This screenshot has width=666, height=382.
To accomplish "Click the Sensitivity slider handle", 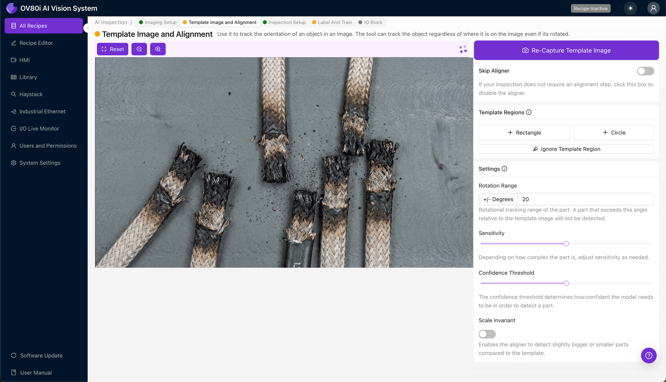I will click(566, 244).
